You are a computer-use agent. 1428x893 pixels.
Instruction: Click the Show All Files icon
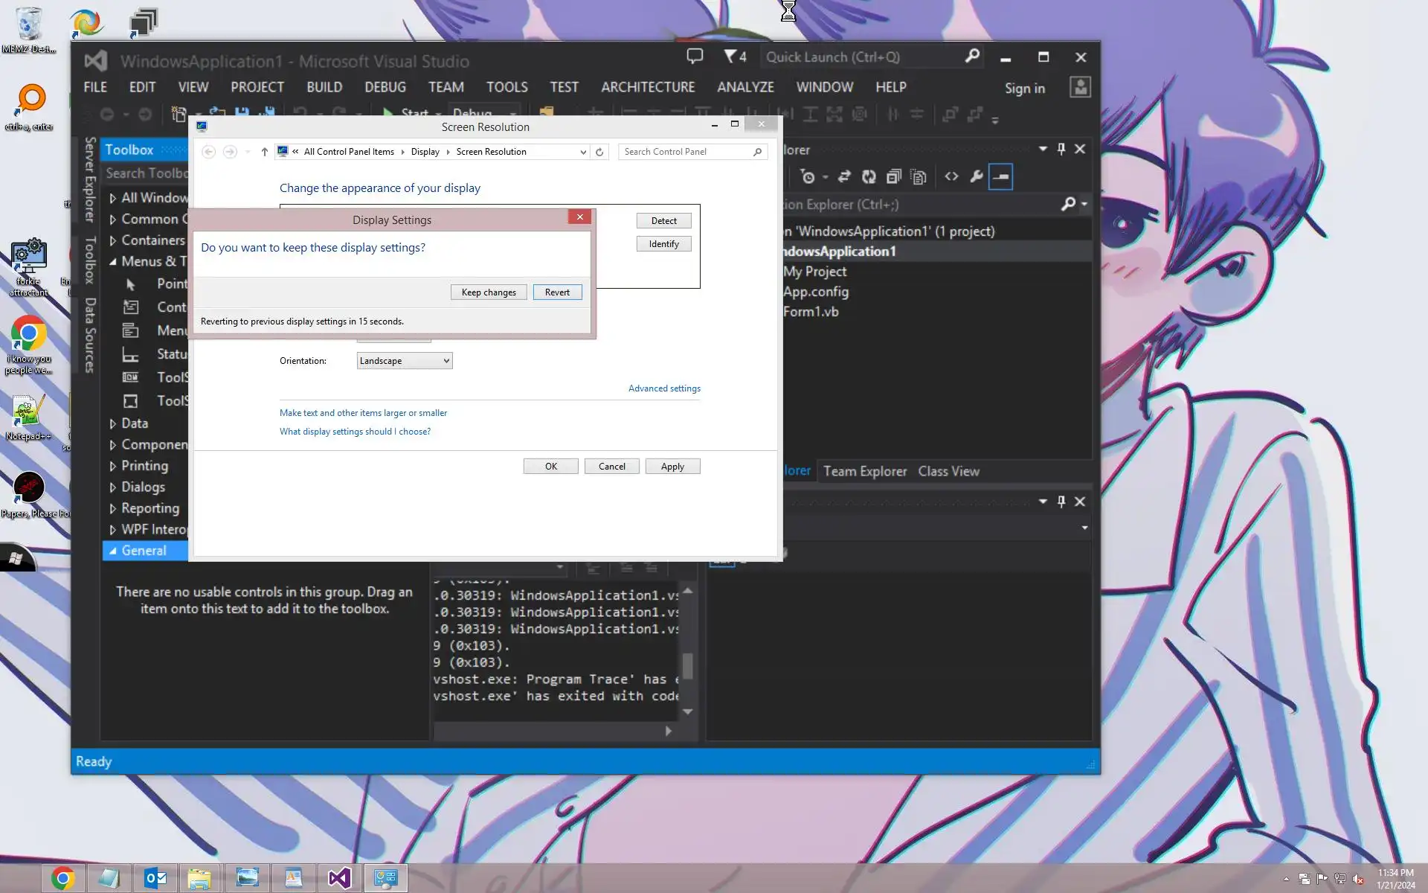pos(919,176)
